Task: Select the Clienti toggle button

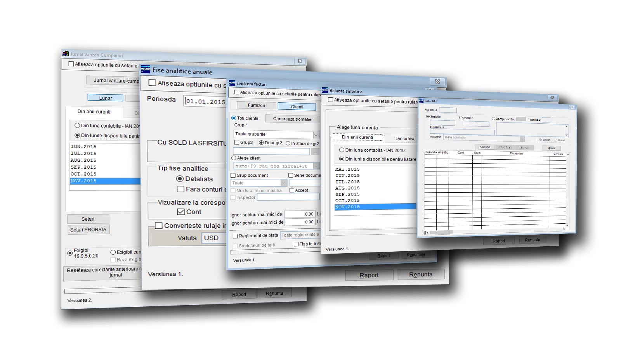Action: 297,107
